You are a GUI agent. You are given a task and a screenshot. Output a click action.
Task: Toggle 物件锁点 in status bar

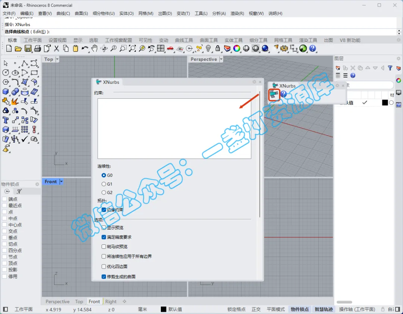[x=300, y=310]
